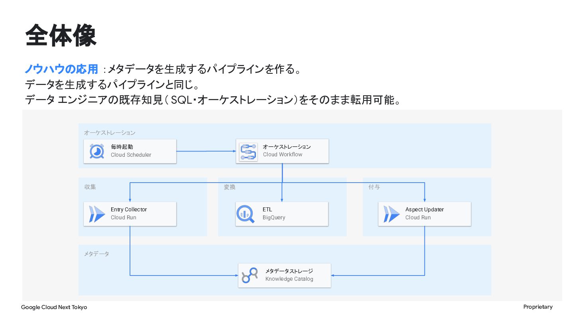This screenshot has width=574, height=323.
Task: Select the "付与" group label
Action: [374, 187]
